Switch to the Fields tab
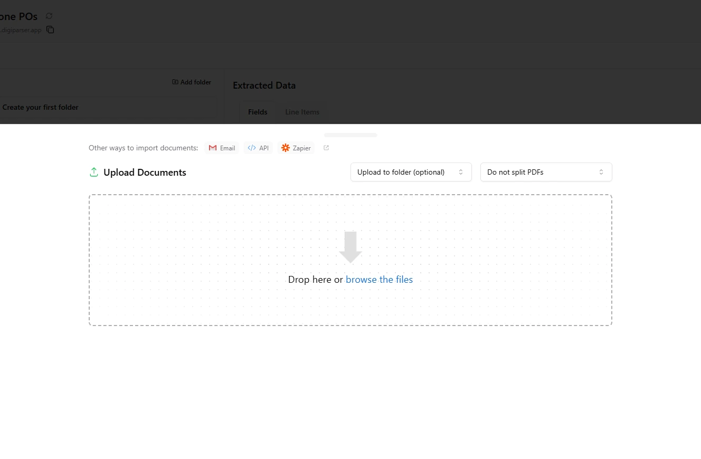The image size is (701, 459). pyautogui.click(x=258, y=112)
